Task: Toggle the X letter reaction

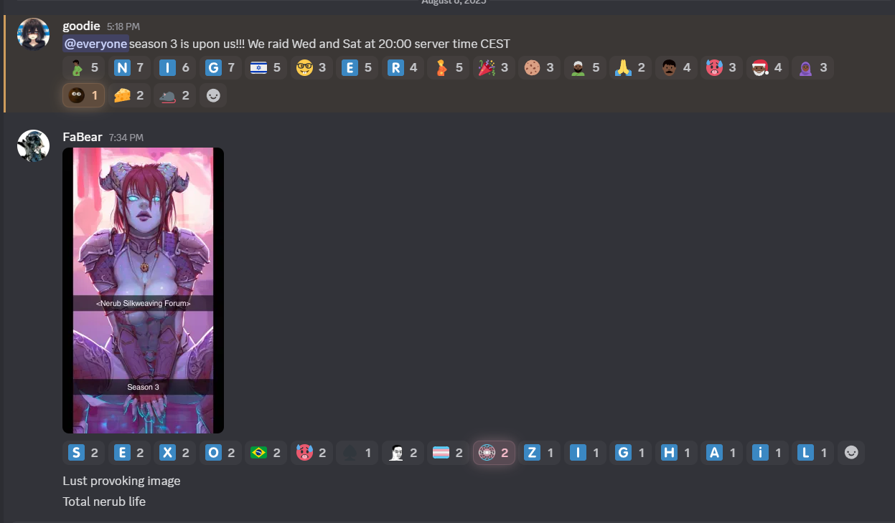Action: [x=174, y=453]
